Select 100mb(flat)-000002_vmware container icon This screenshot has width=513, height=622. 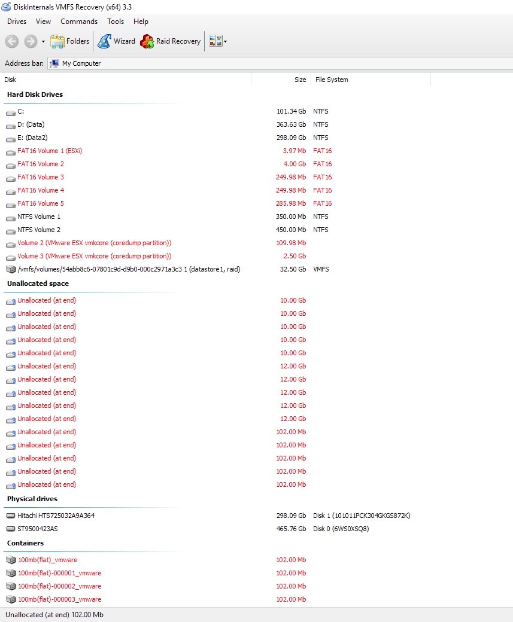pyautogui.click(x=11, y=586)
